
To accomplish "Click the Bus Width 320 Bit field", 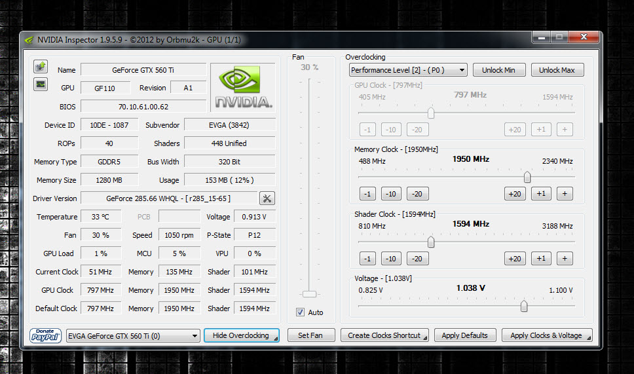I will 230,161.
